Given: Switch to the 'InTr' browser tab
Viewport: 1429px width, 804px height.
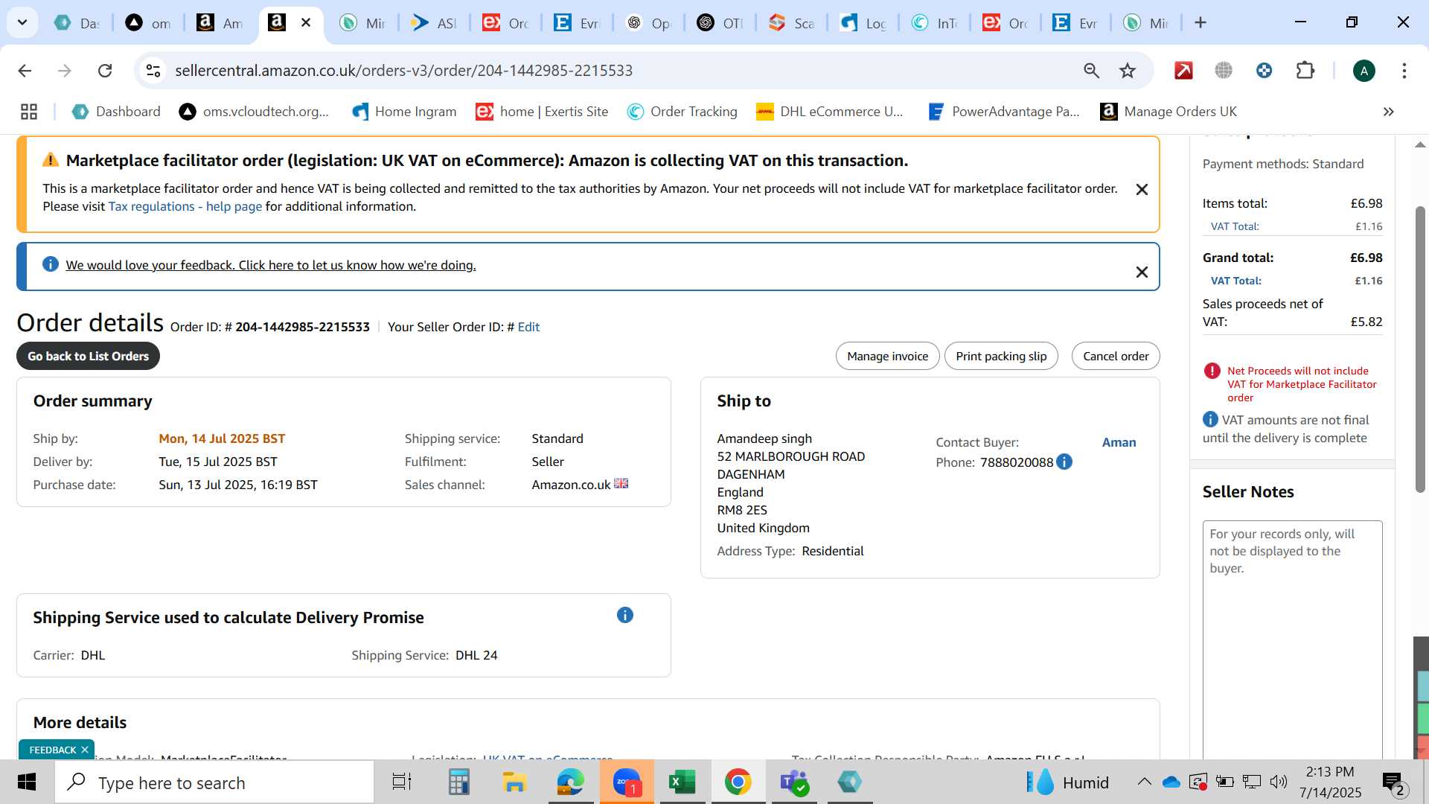Looking at the screenshot, I should (x=934, y=23).
